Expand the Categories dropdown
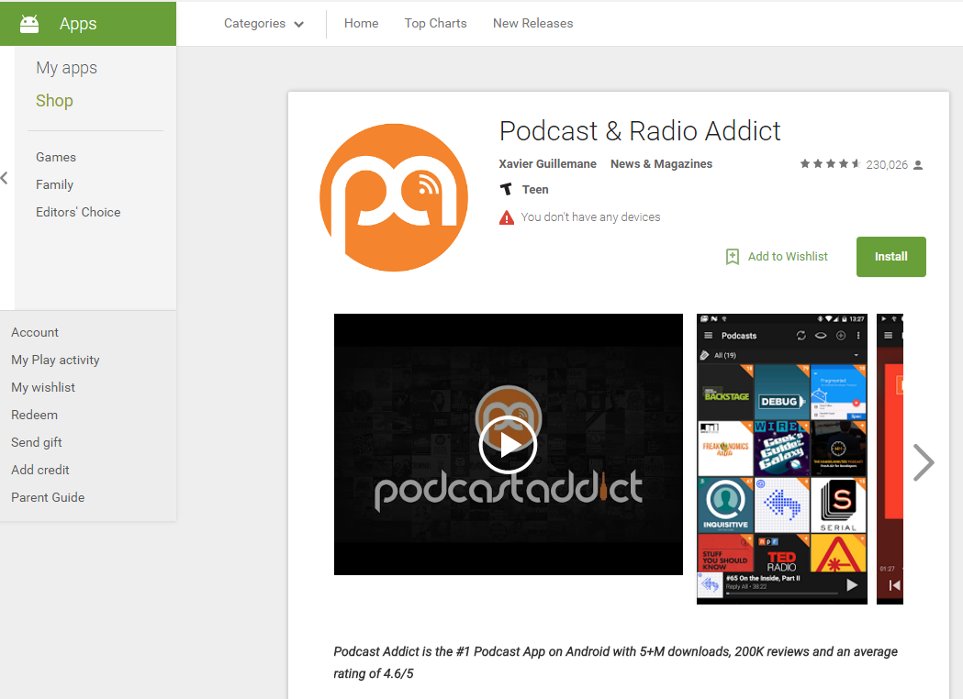 [x=263, y=23]
